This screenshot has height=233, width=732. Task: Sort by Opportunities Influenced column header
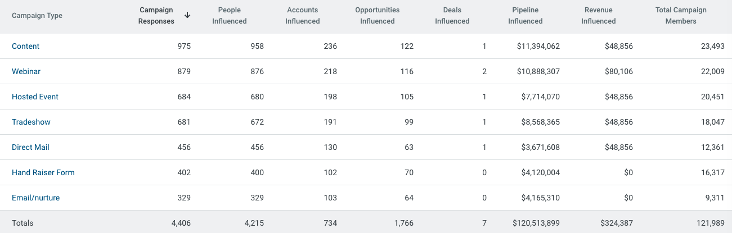pos(378,16)
